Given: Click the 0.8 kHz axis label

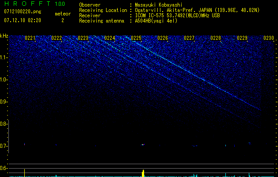Looking at the screenshot, I should (x=4, y=124).
